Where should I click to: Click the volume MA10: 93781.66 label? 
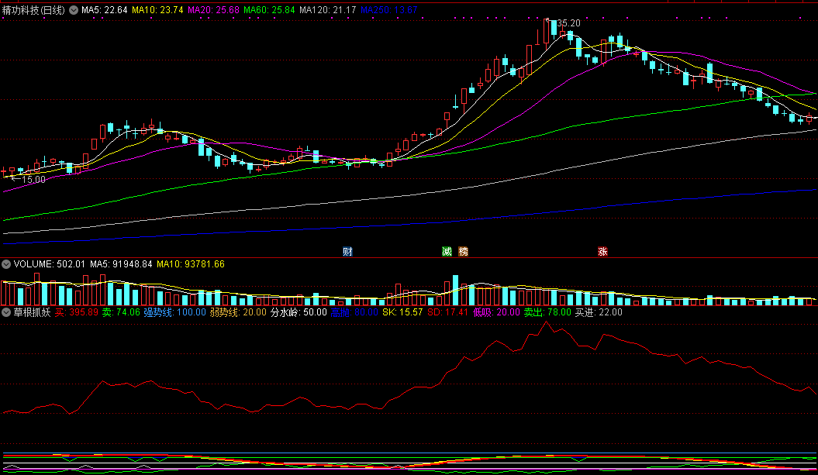tap(191, 264)
